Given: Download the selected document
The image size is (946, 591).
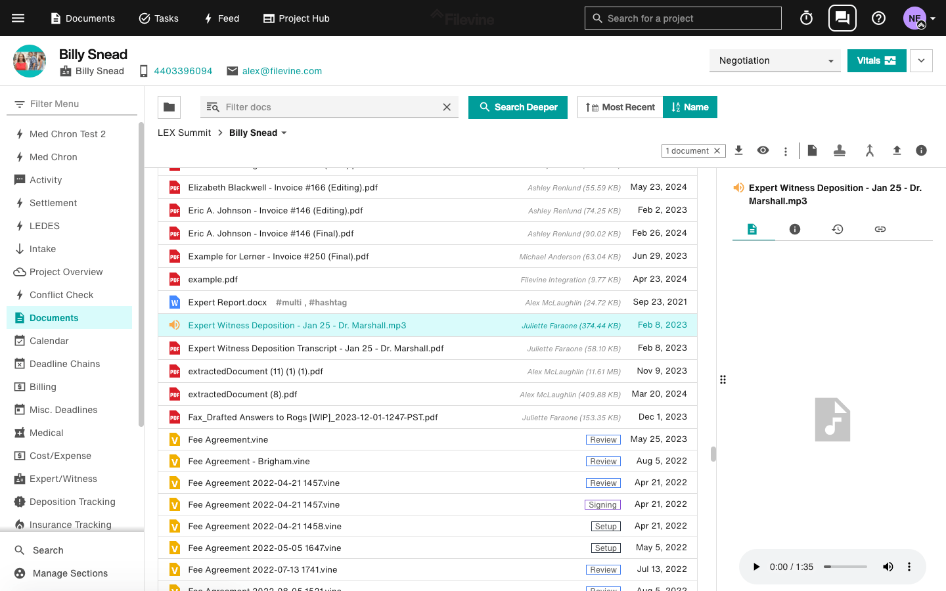Looking at the screenshot, I should [x=738, y=150].
